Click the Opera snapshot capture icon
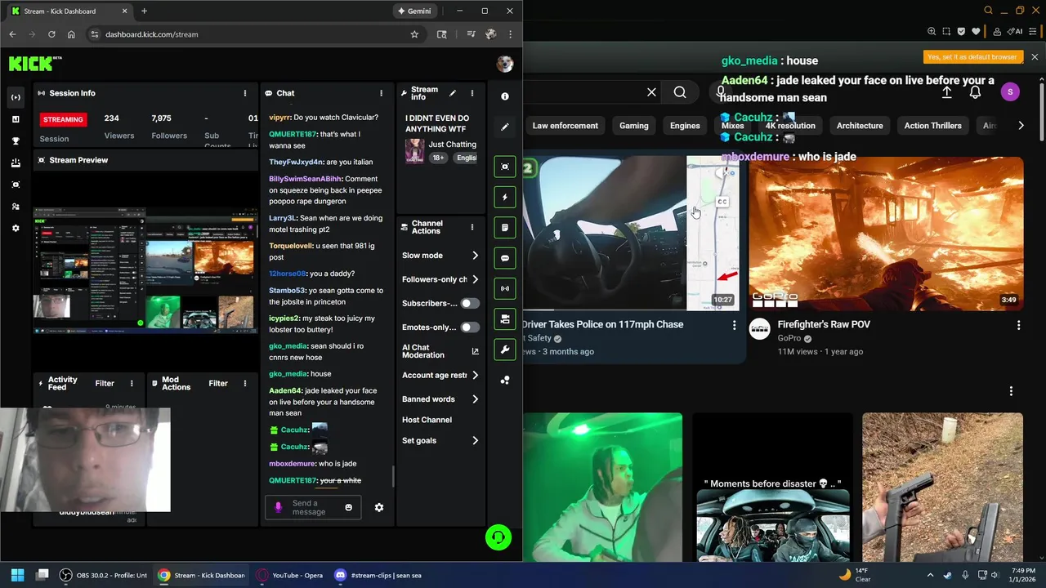 point(946,31)
